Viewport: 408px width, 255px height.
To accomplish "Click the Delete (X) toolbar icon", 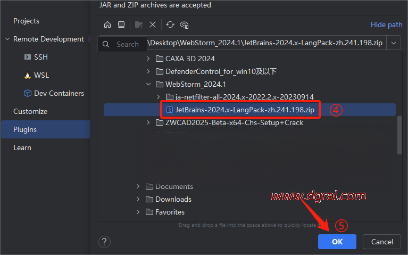I will click(153, 24).
